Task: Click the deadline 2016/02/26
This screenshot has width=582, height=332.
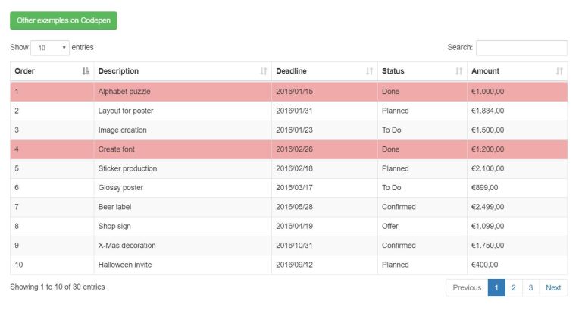Action: pyautogui.click(x=294, y=149)
